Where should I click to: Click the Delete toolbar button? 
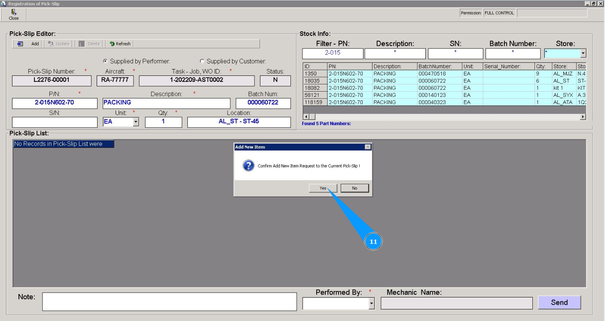point(89,44)
